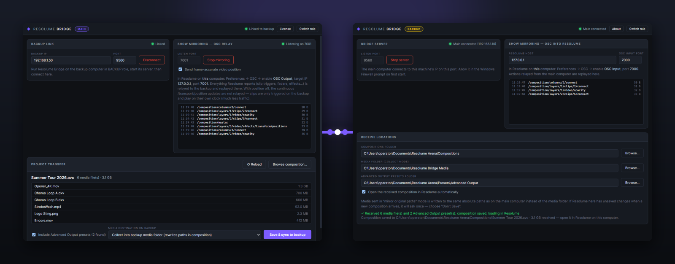Click the Resolume Bridge diamond logo in Main window

point(29,29)
